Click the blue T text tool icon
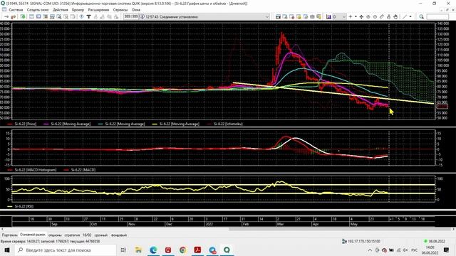The width and height of the screenshot is (456, 256). tap(88, 16)
